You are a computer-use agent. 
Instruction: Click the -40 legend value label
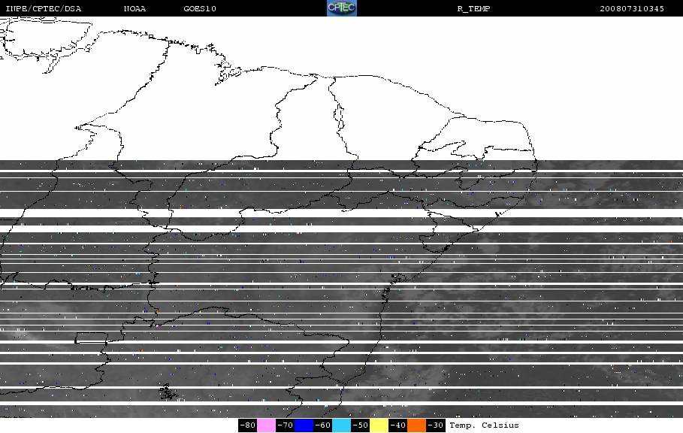(x=397, y=425)
